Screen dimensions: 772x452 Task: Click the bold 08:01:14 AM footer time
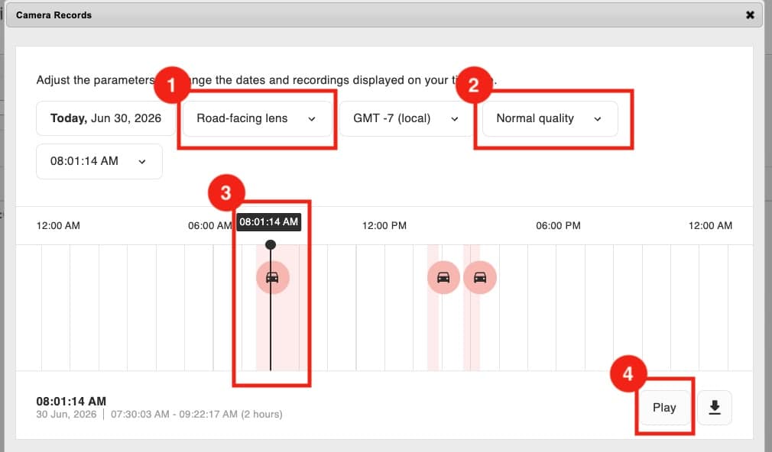71,402
